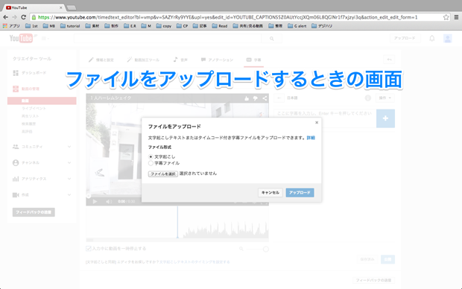This screenshot has height=289, width=462.
Task: Switch to the 動画加工ツール tab
Action: point(143,60)
